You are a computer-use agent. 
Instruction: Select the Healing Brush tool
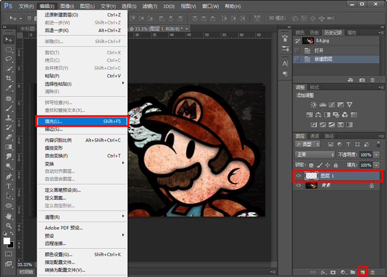9,99
